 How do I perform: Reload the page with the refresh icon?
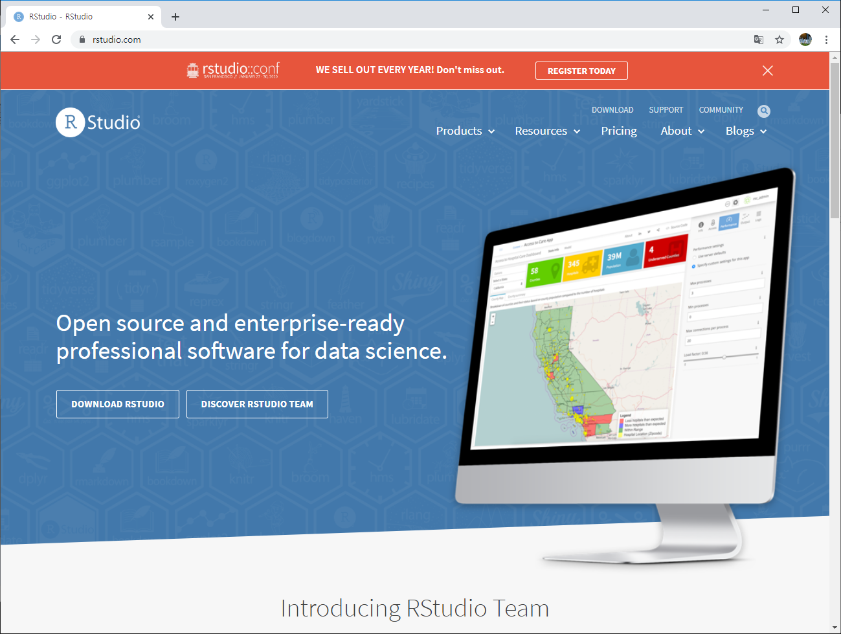click(56, 40)
